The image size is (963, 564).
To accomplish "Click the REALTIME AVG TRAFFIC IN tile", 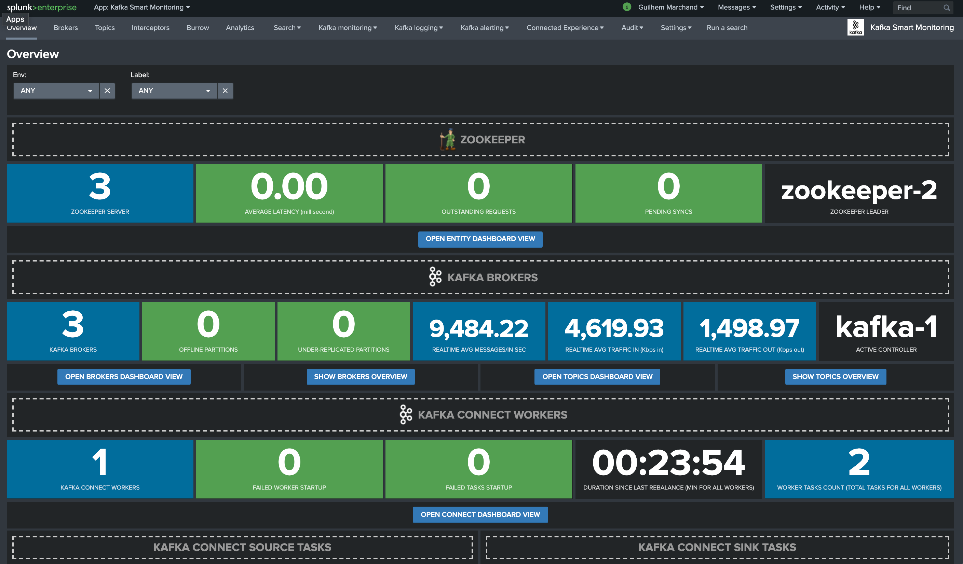I will click(614, 331).
